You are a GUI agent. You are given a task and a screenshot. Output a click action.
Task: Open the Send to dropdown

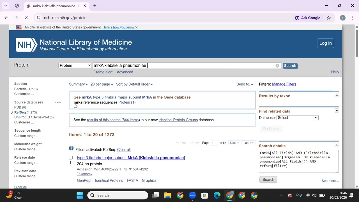245,84
